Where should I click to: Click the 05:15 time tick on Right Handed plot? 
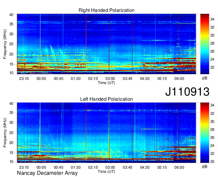pos(162,79)
